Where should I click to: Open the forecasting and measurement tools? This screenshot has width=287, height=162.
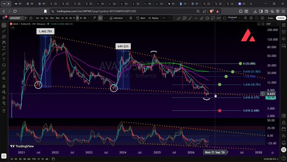4,48
